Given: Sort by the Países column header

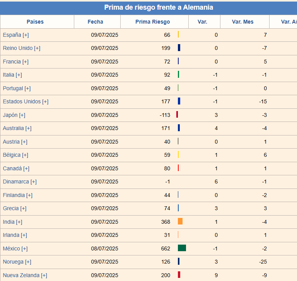Looking at the screenshot, I should [35, 22].
